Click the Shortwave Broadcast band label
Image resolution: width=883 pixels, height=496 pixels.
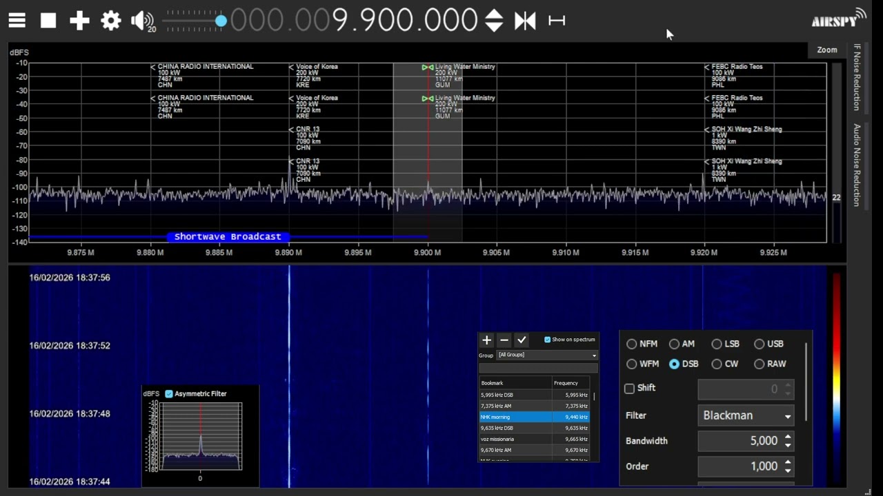(x=228, y=236)
